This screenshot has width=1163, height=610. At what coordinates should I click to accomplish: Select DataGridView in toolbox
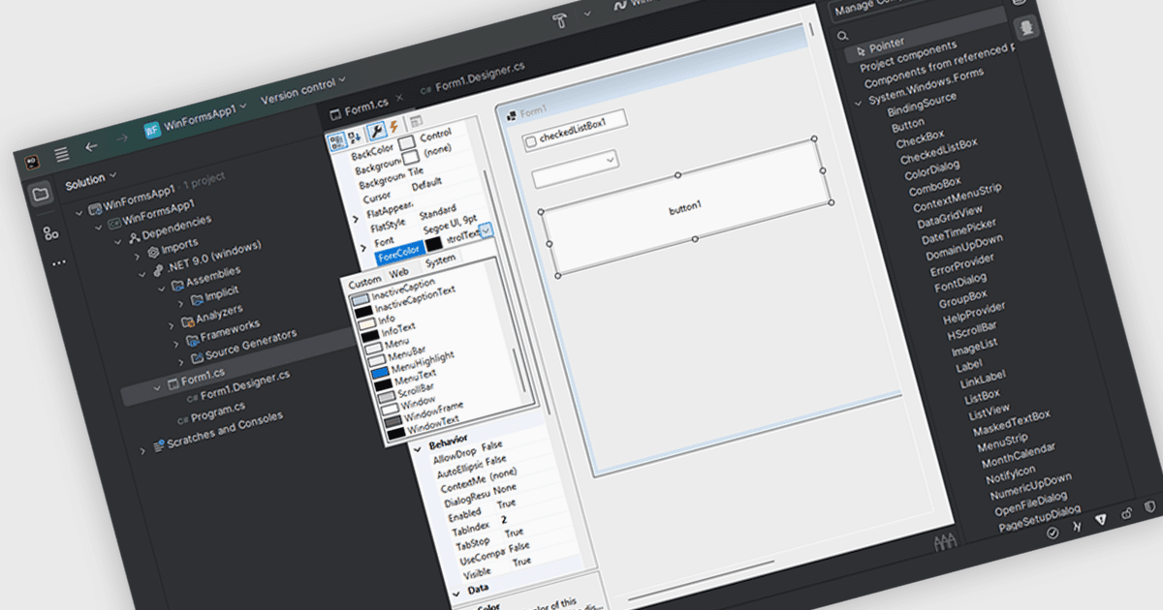click(x=949, y=217)
